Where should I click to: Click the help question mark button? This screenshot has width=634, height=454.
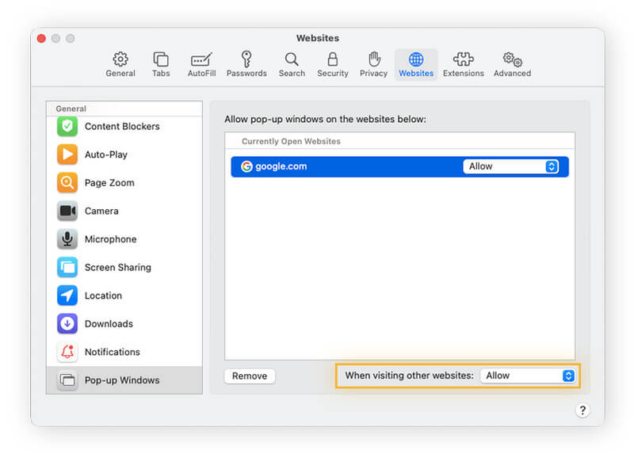pos(582,410)
